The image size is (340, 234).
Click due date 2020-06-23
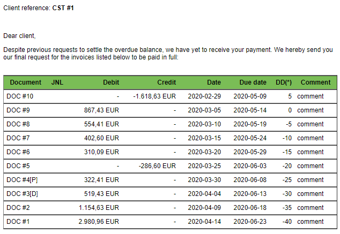tap(250, 222)
